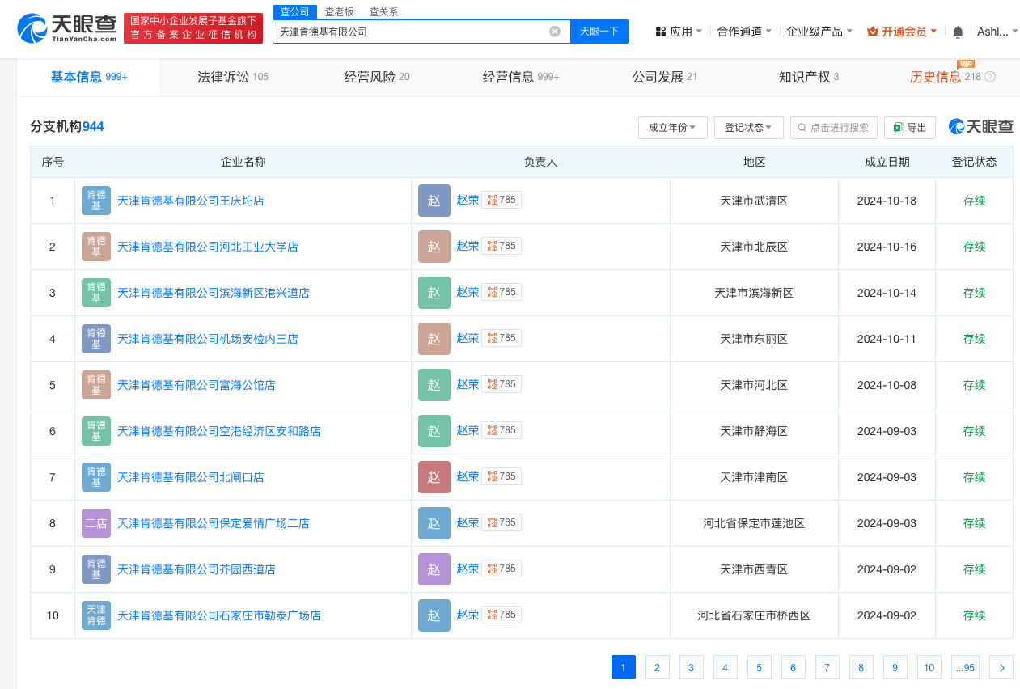Click the magnifier icon in 点击进行搜索 box

pos(802,127)
